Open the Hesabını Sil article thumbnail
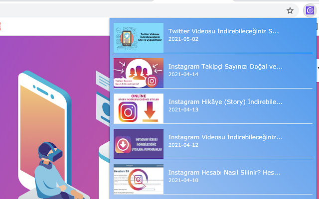 click(139, 179)
